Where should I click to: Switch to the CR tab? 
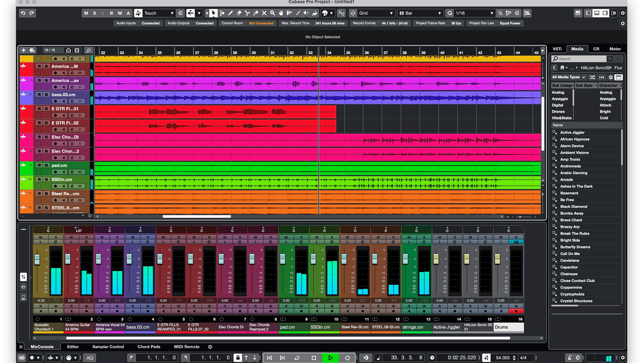pyautogui.click(x=596, y=49)
